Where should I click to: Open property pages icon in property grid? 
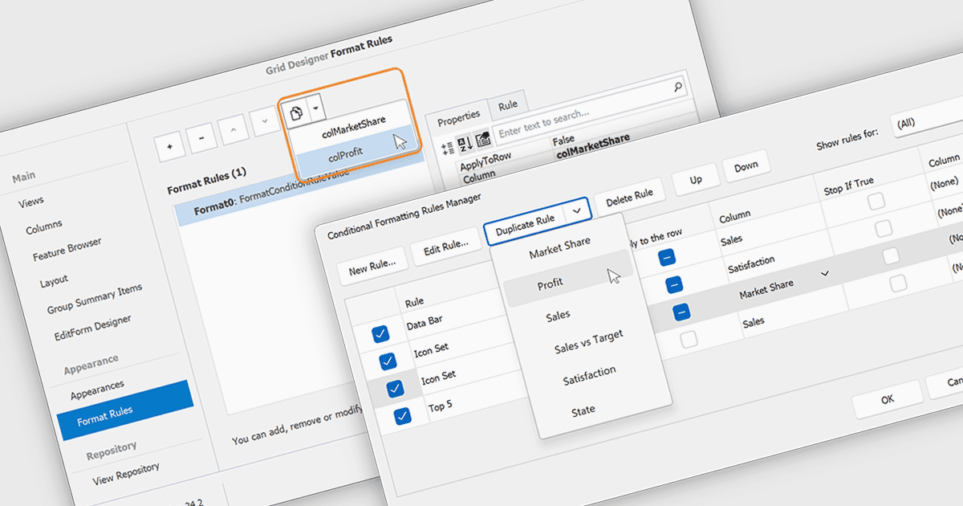(483, 140)
